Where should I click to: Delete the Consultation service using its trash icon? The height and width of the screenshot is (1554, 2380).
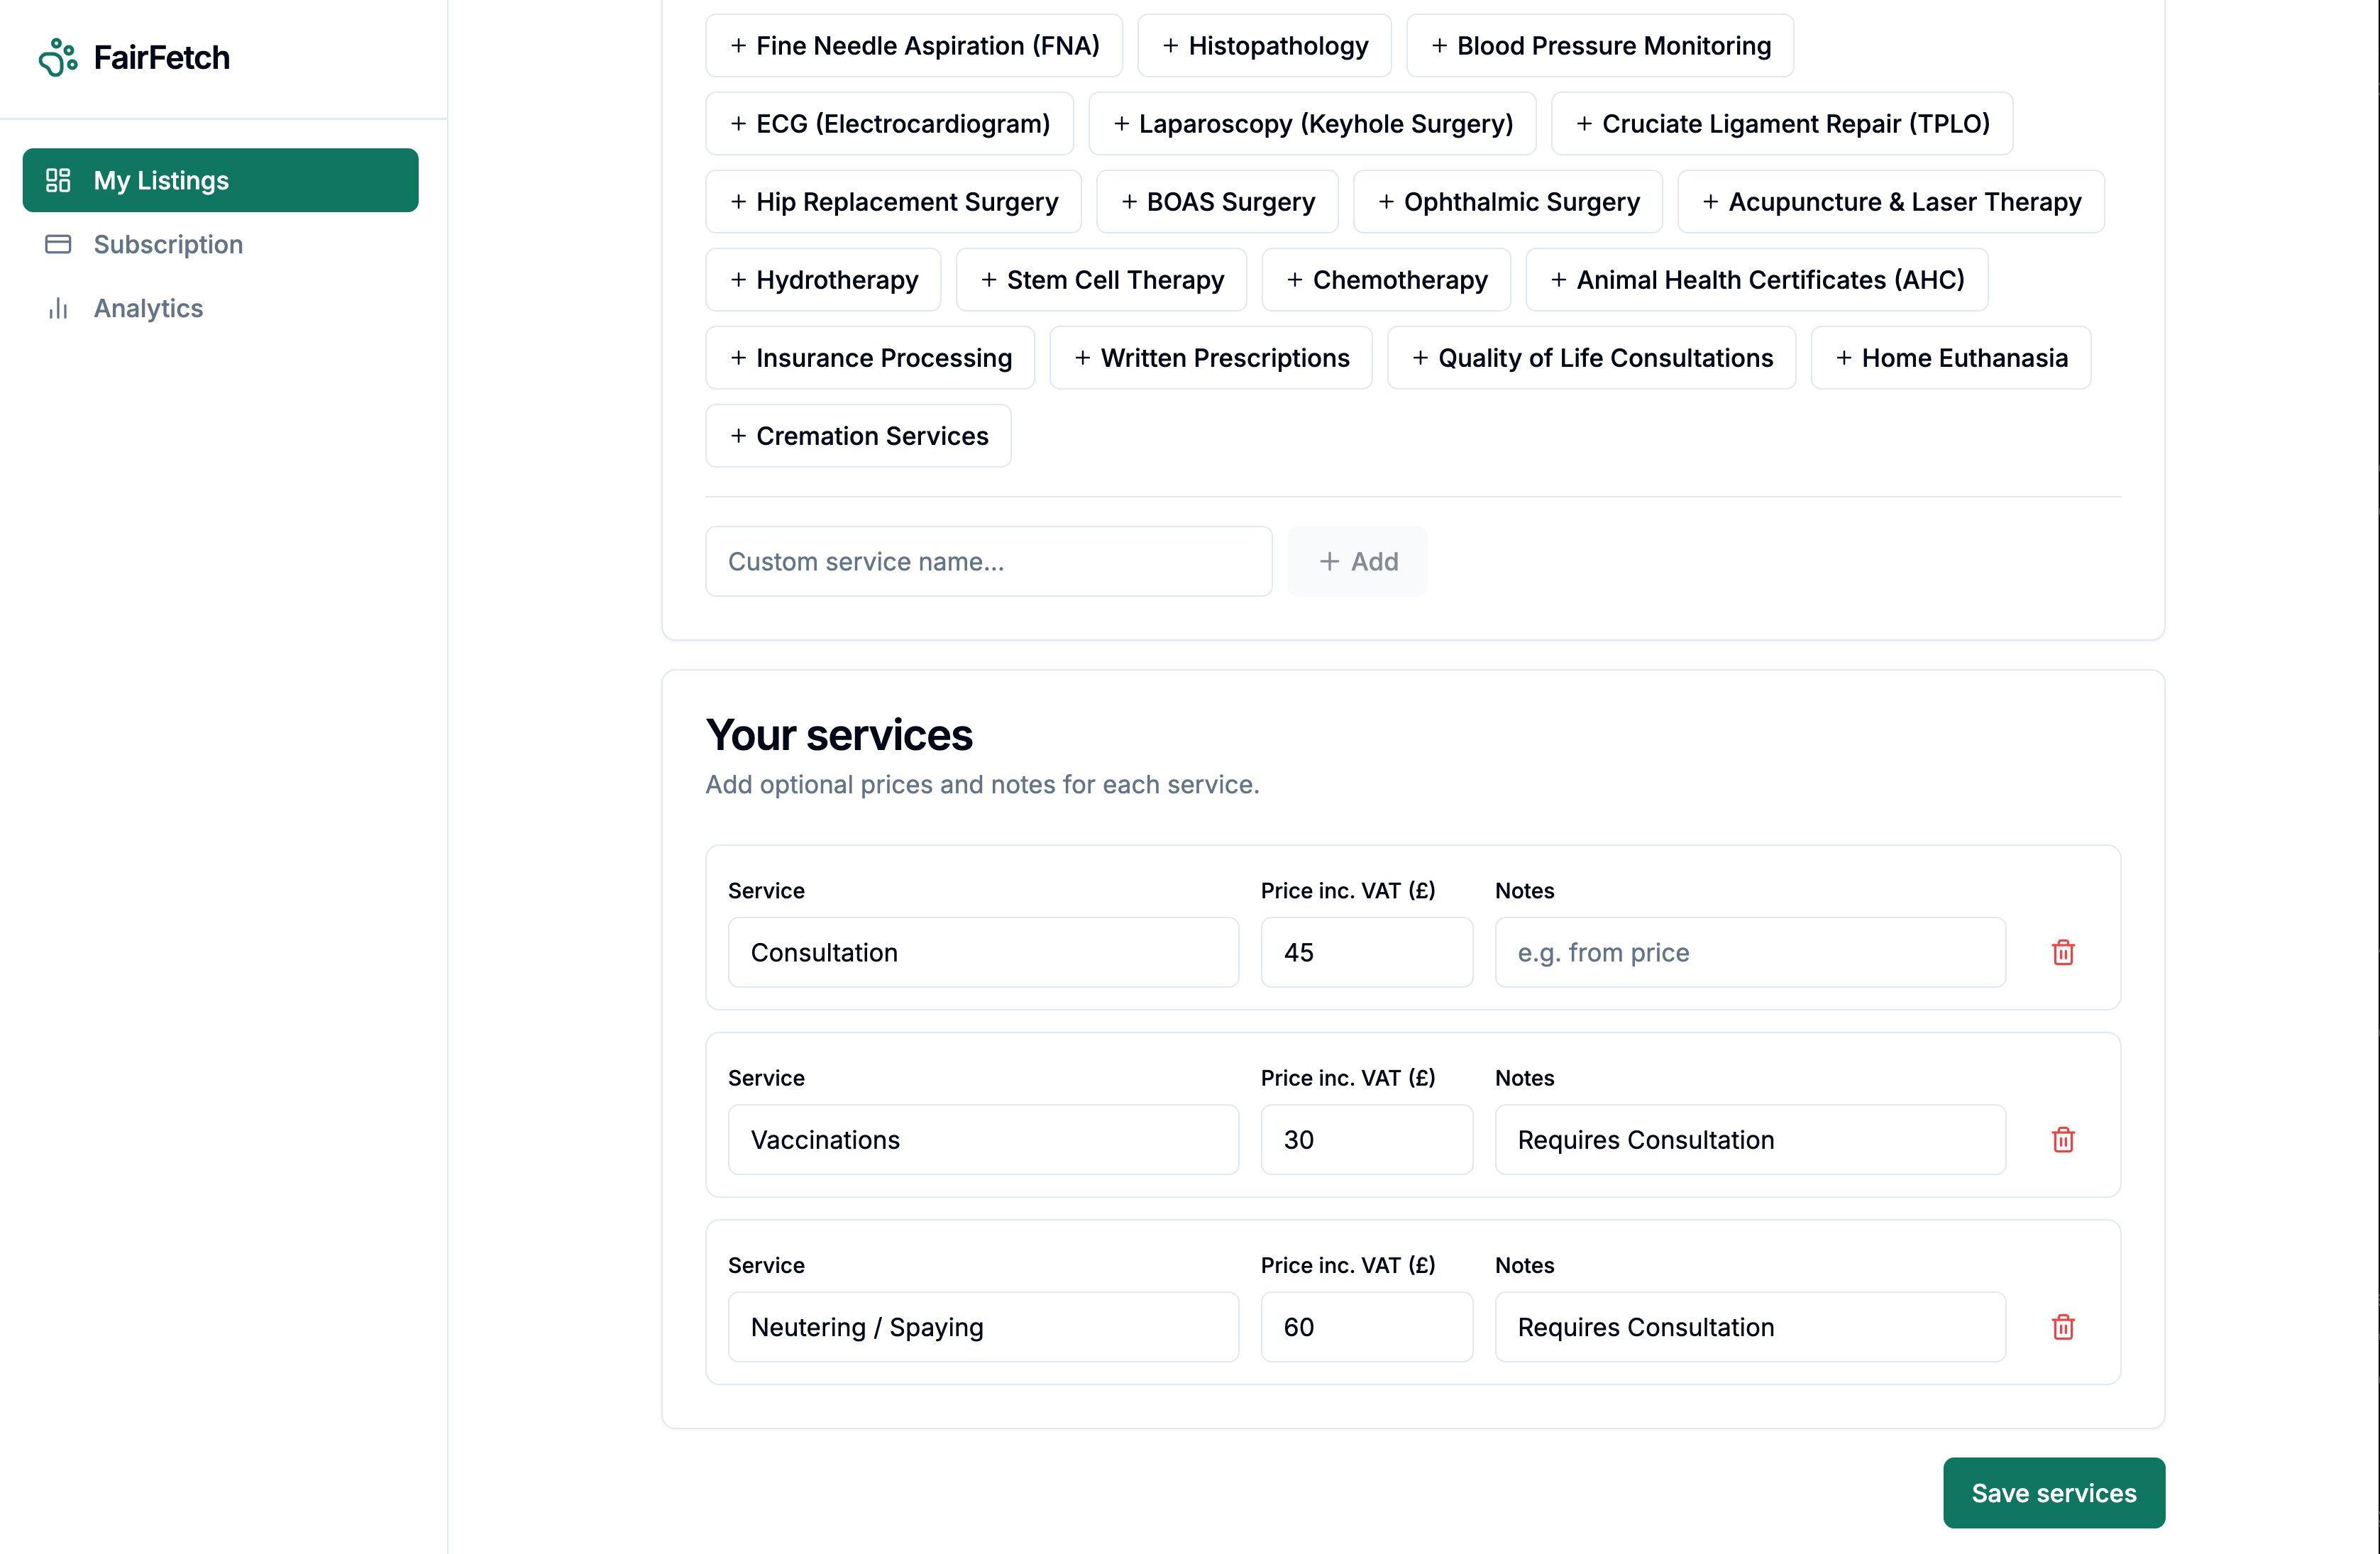pyautogui.click(x=2063, y=952)
